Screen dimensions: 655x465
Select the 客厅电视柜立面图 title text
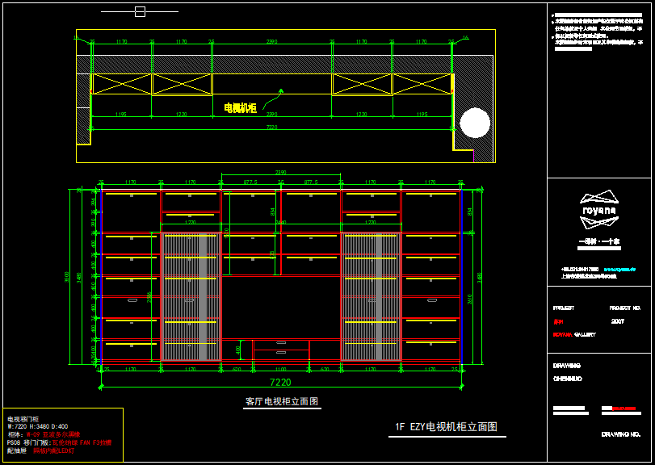point(281,401)
